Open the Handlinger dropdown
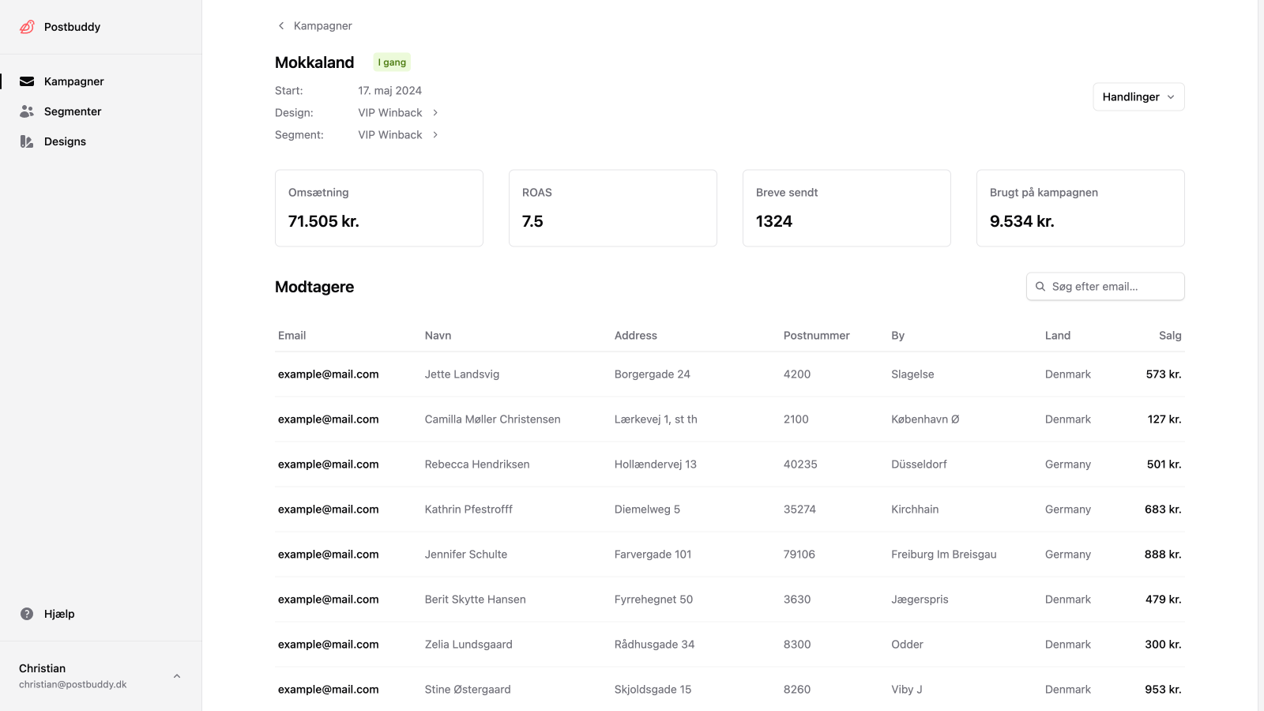 (1138, 97)
